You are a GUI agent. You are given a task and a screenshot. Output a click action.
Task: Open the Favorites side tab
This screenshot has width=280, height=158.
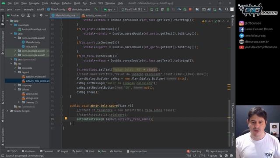pyautogui.click(x=3, y=116)
